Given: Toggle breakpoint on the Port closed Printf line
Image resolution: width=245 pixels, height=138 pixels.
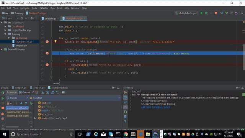Looking at the screenshot, I should coord(47,65).
